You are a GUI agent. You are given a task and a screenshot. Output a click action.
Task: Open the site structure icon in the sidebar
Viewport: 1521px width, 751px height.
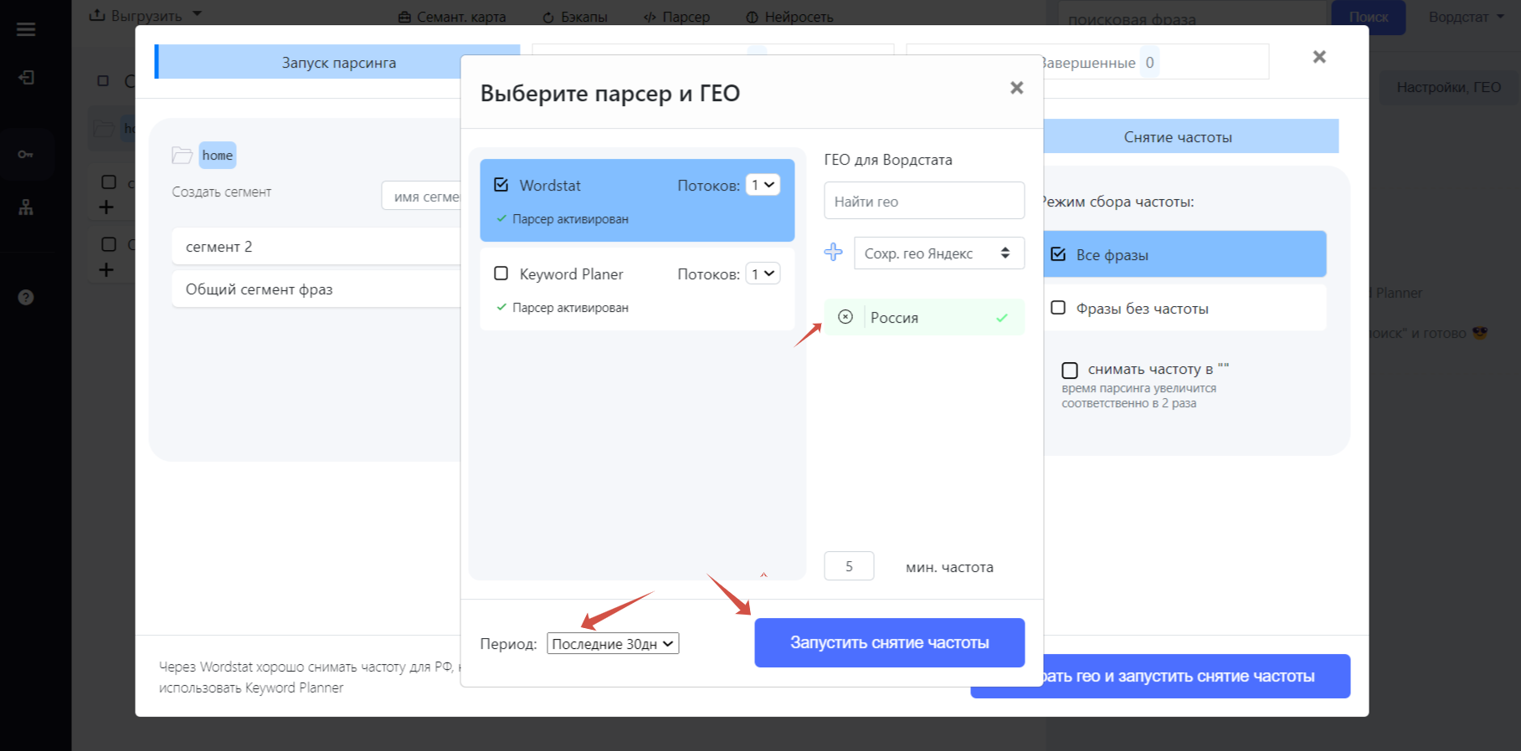pyautogui.click(x=26, y=207)
